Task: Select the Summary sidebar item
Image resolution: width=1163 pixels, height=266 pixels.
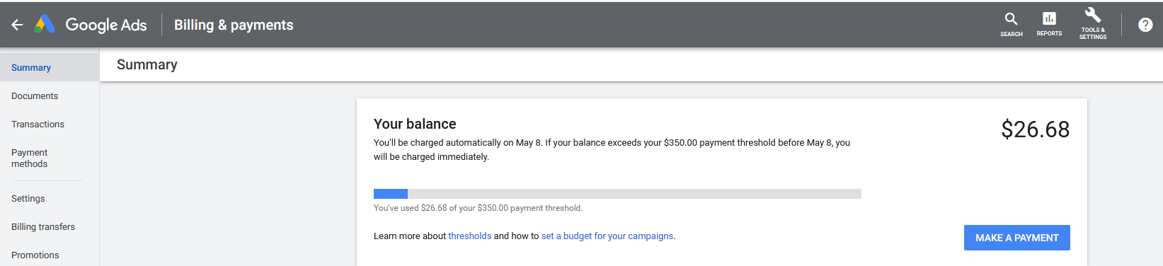Action: point(50,67)
